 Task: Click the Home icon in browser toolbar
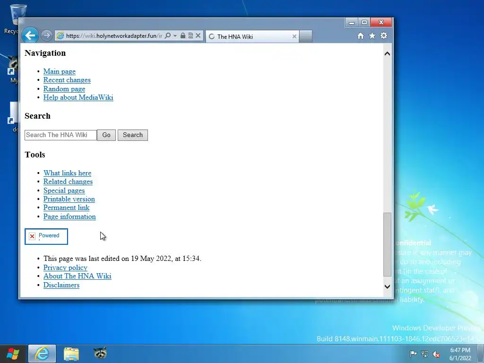coord(361,36)
